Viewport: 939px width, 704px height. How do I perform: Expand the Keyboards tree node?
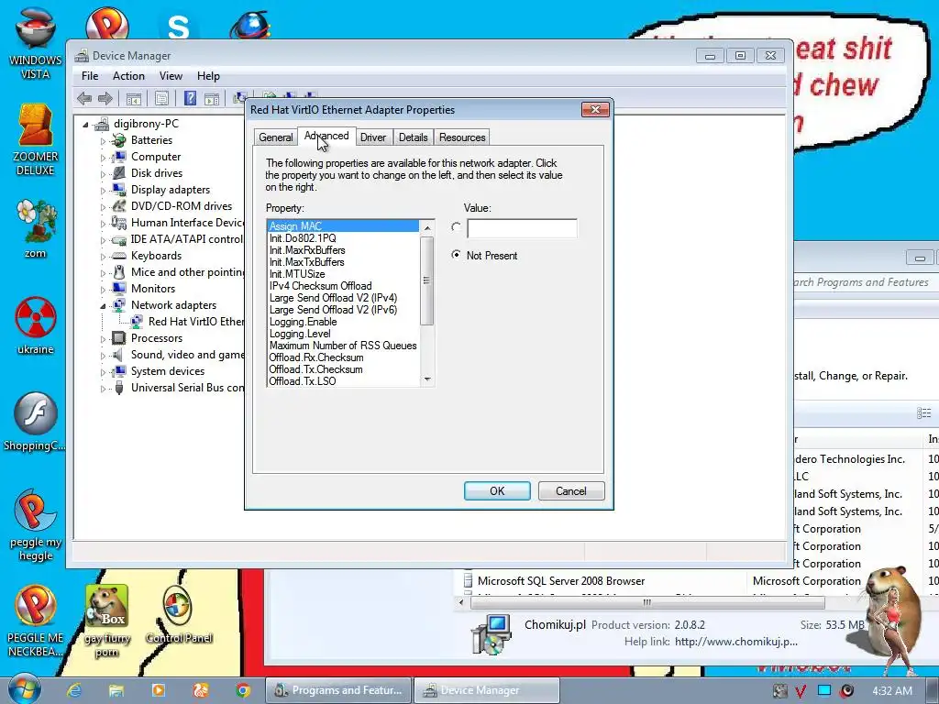point(103,257)
